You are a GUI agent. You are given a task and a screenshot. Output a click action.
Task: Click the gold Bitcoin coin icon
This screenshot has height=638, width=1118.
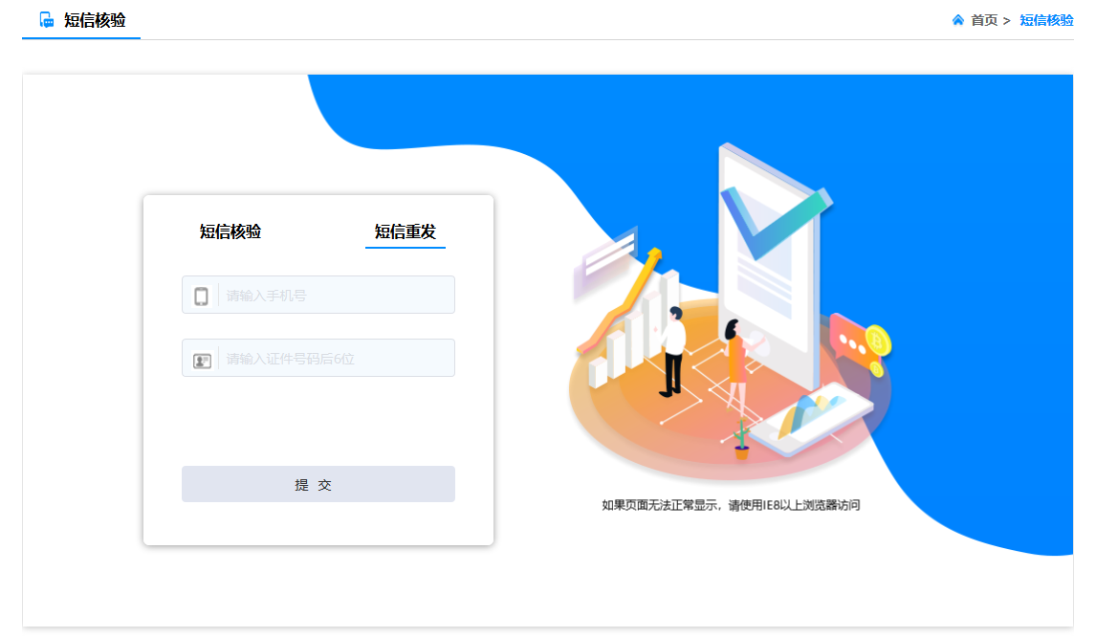(878, 341)
